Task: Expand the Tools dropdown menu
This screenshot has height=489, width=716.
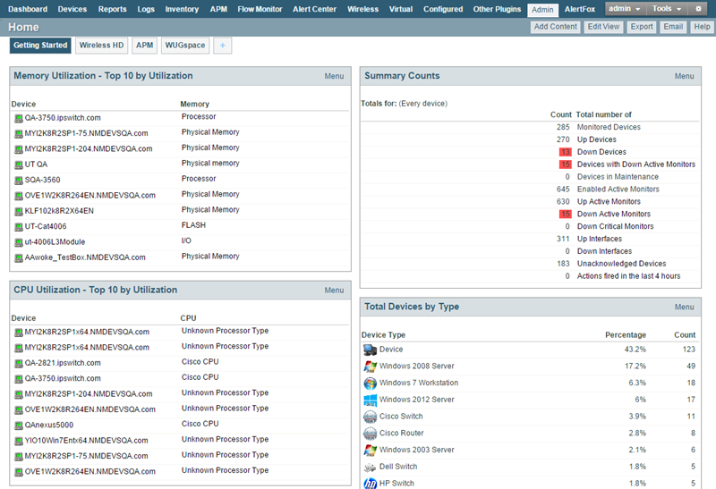Action: coord(667,9)
